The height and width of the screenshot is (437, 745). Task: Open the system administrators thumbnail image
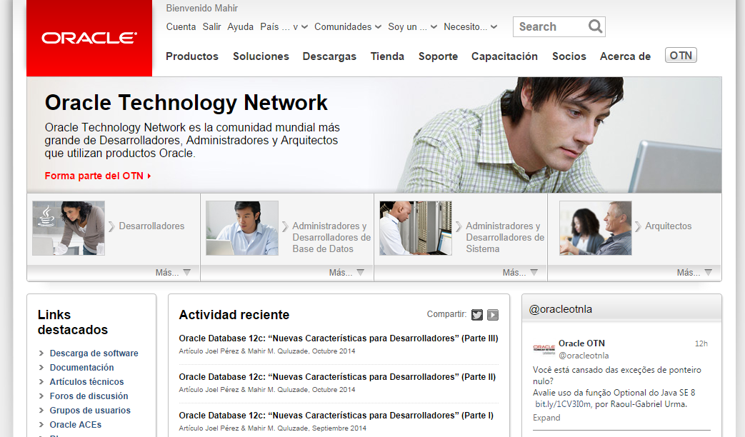[416, 228]
